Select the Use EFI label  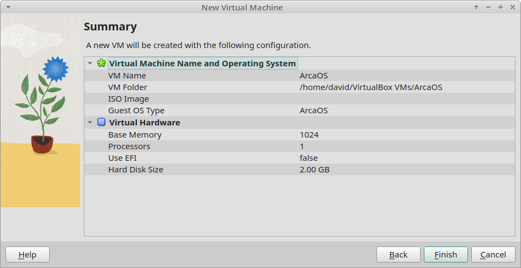(123, 158)
